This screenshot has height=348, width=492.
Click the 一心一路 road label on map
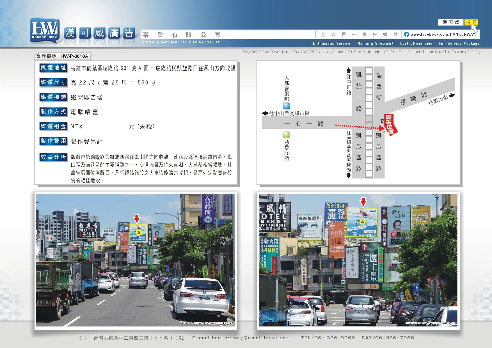point(304,123)
